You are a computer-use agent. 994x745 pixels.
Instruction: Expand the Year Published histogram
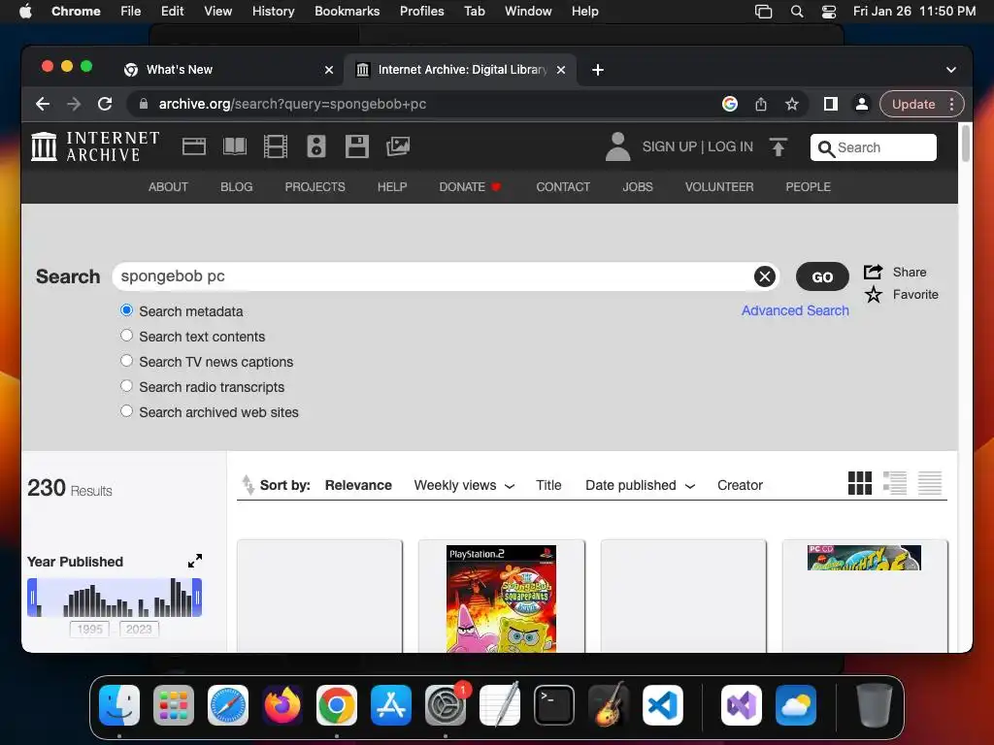tap(195, 561)
